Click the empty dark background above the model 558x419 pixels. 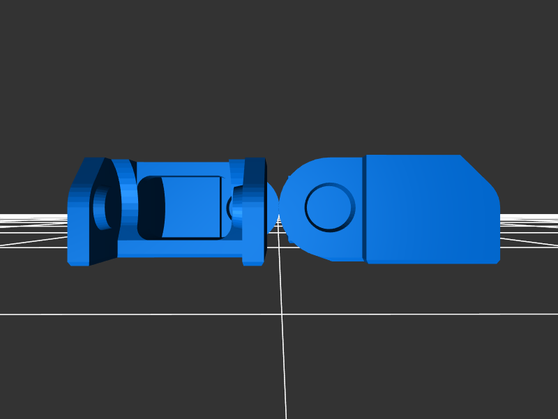click(x=279, y=70)
